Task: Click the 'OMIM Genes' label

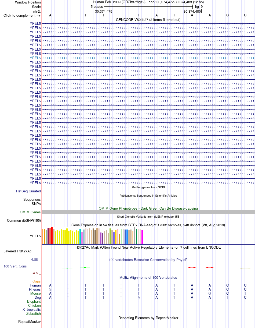Action: (30, 212)
